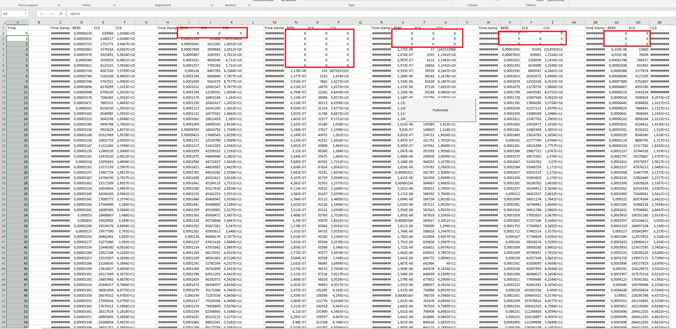Screen dimensions: 676x329
Task: Click Time stamp cell in column W
Action: pos(488,28)
